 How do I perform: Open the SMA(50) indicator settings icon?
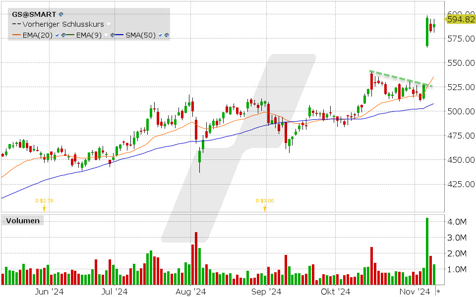167,35
